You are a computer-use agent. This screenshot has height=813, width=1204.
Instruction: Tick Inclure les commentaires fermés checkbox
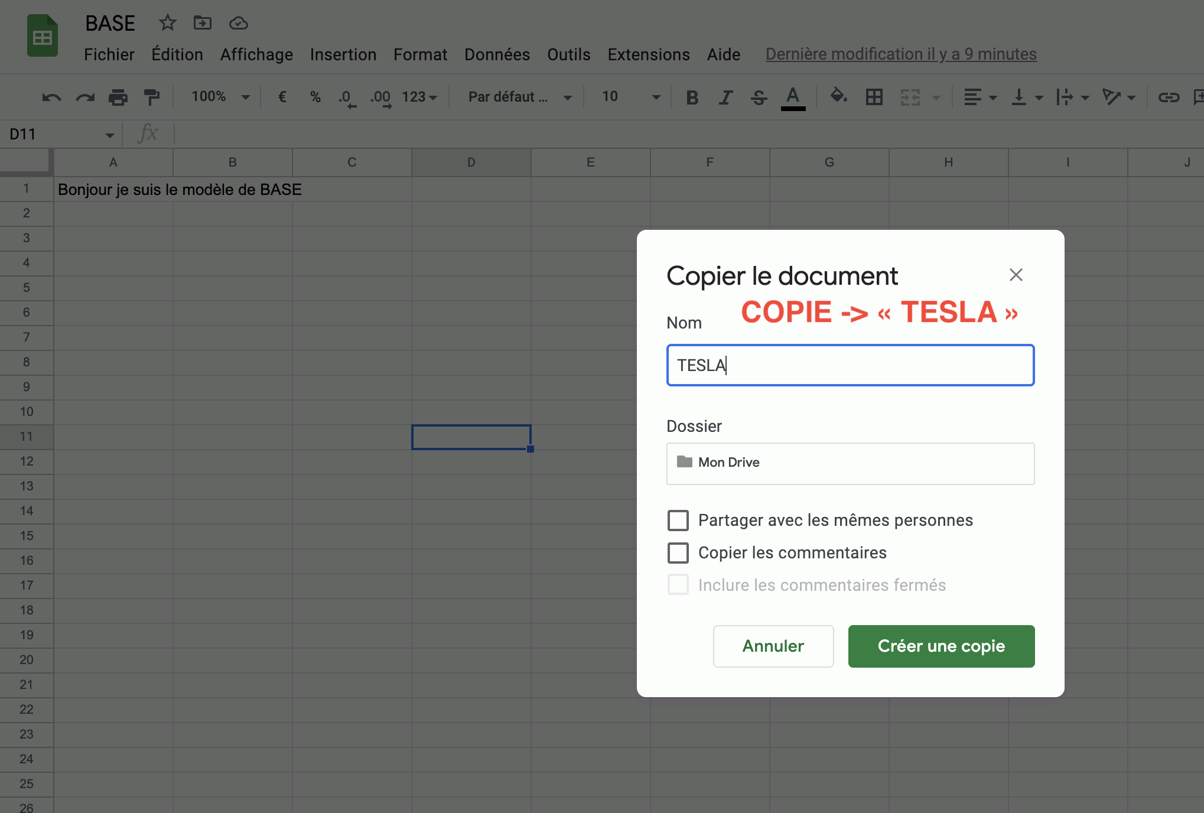678,585
